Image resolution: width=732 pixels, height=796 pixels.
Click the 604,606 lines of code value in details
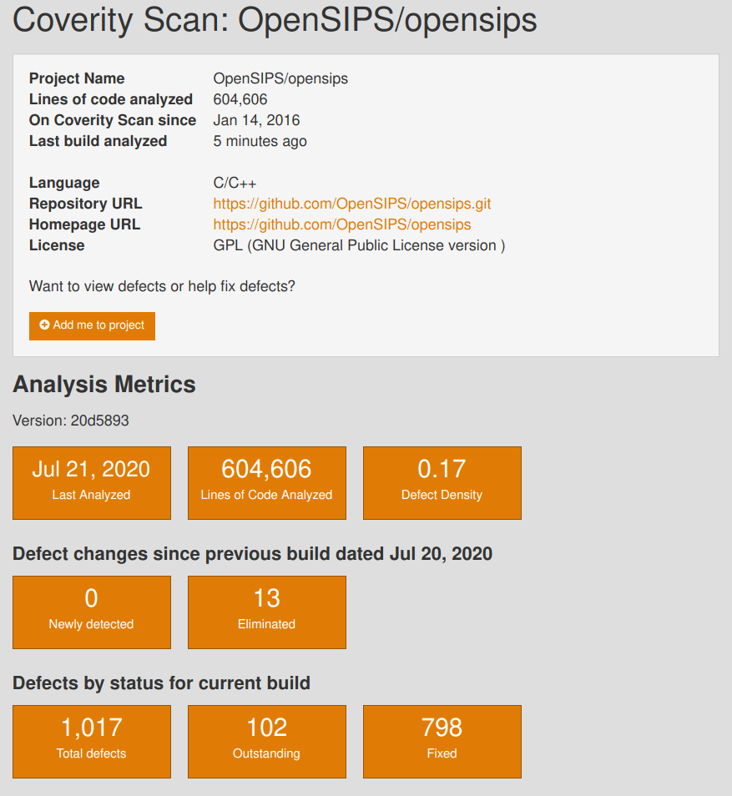pyautogui.click(x=240, y=99)
